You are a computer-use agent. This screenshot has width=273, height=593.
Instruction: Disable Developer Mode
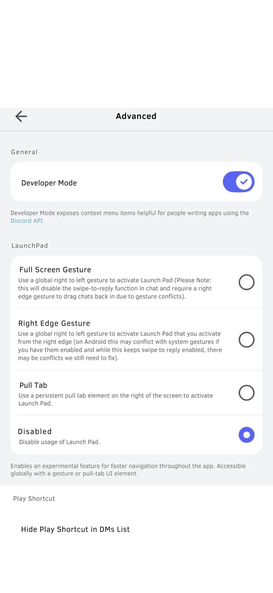pos(239,182)
